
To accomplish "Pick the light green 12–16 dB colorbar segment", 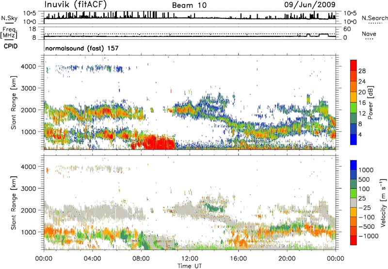I will pos(354,108).
